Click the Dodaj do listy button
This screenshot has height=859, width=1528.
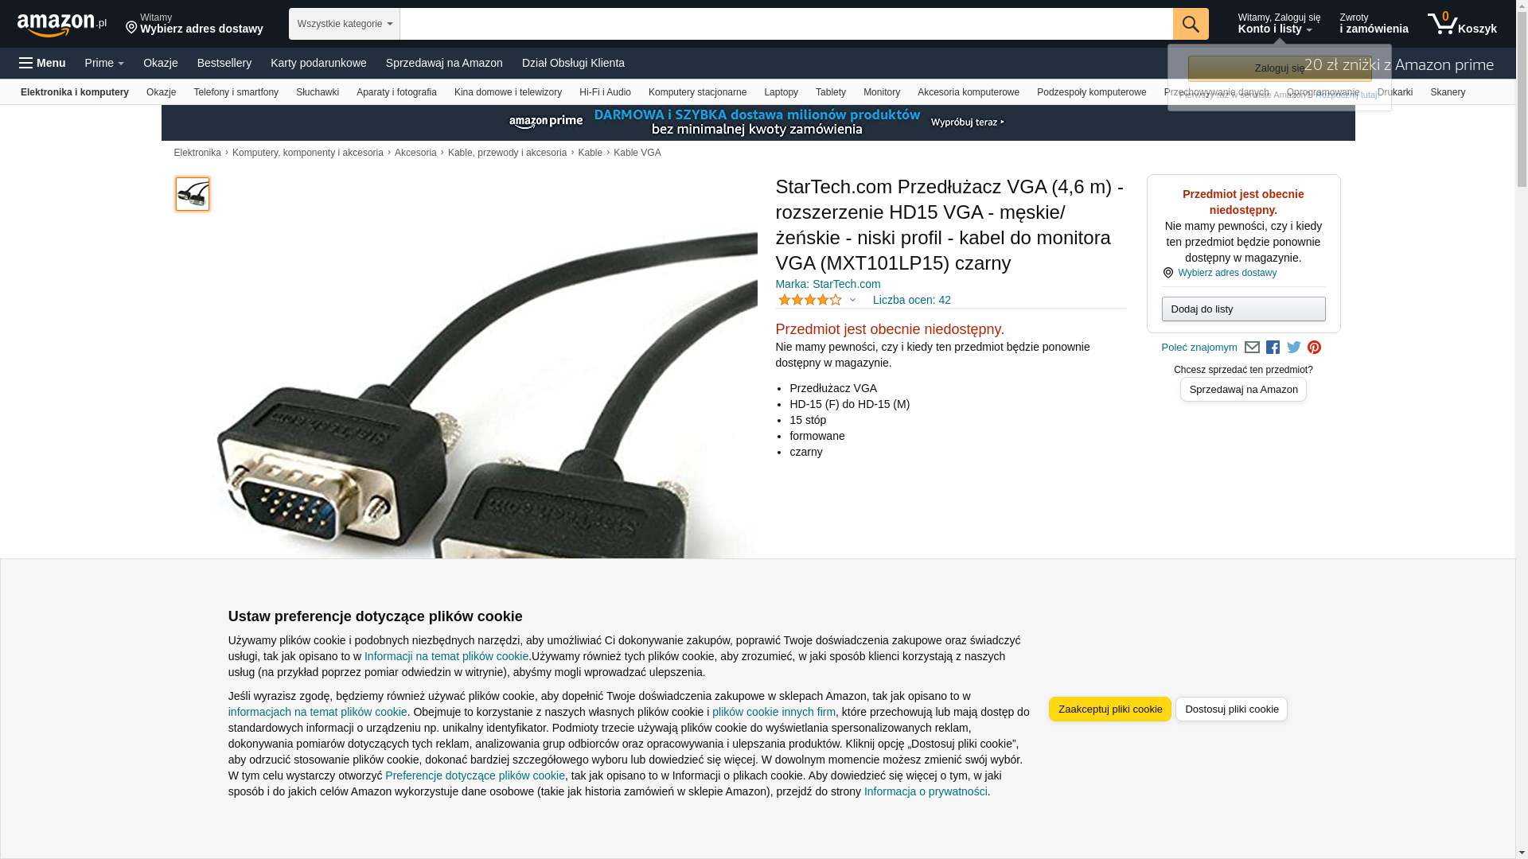click(x=1243, y=309)
